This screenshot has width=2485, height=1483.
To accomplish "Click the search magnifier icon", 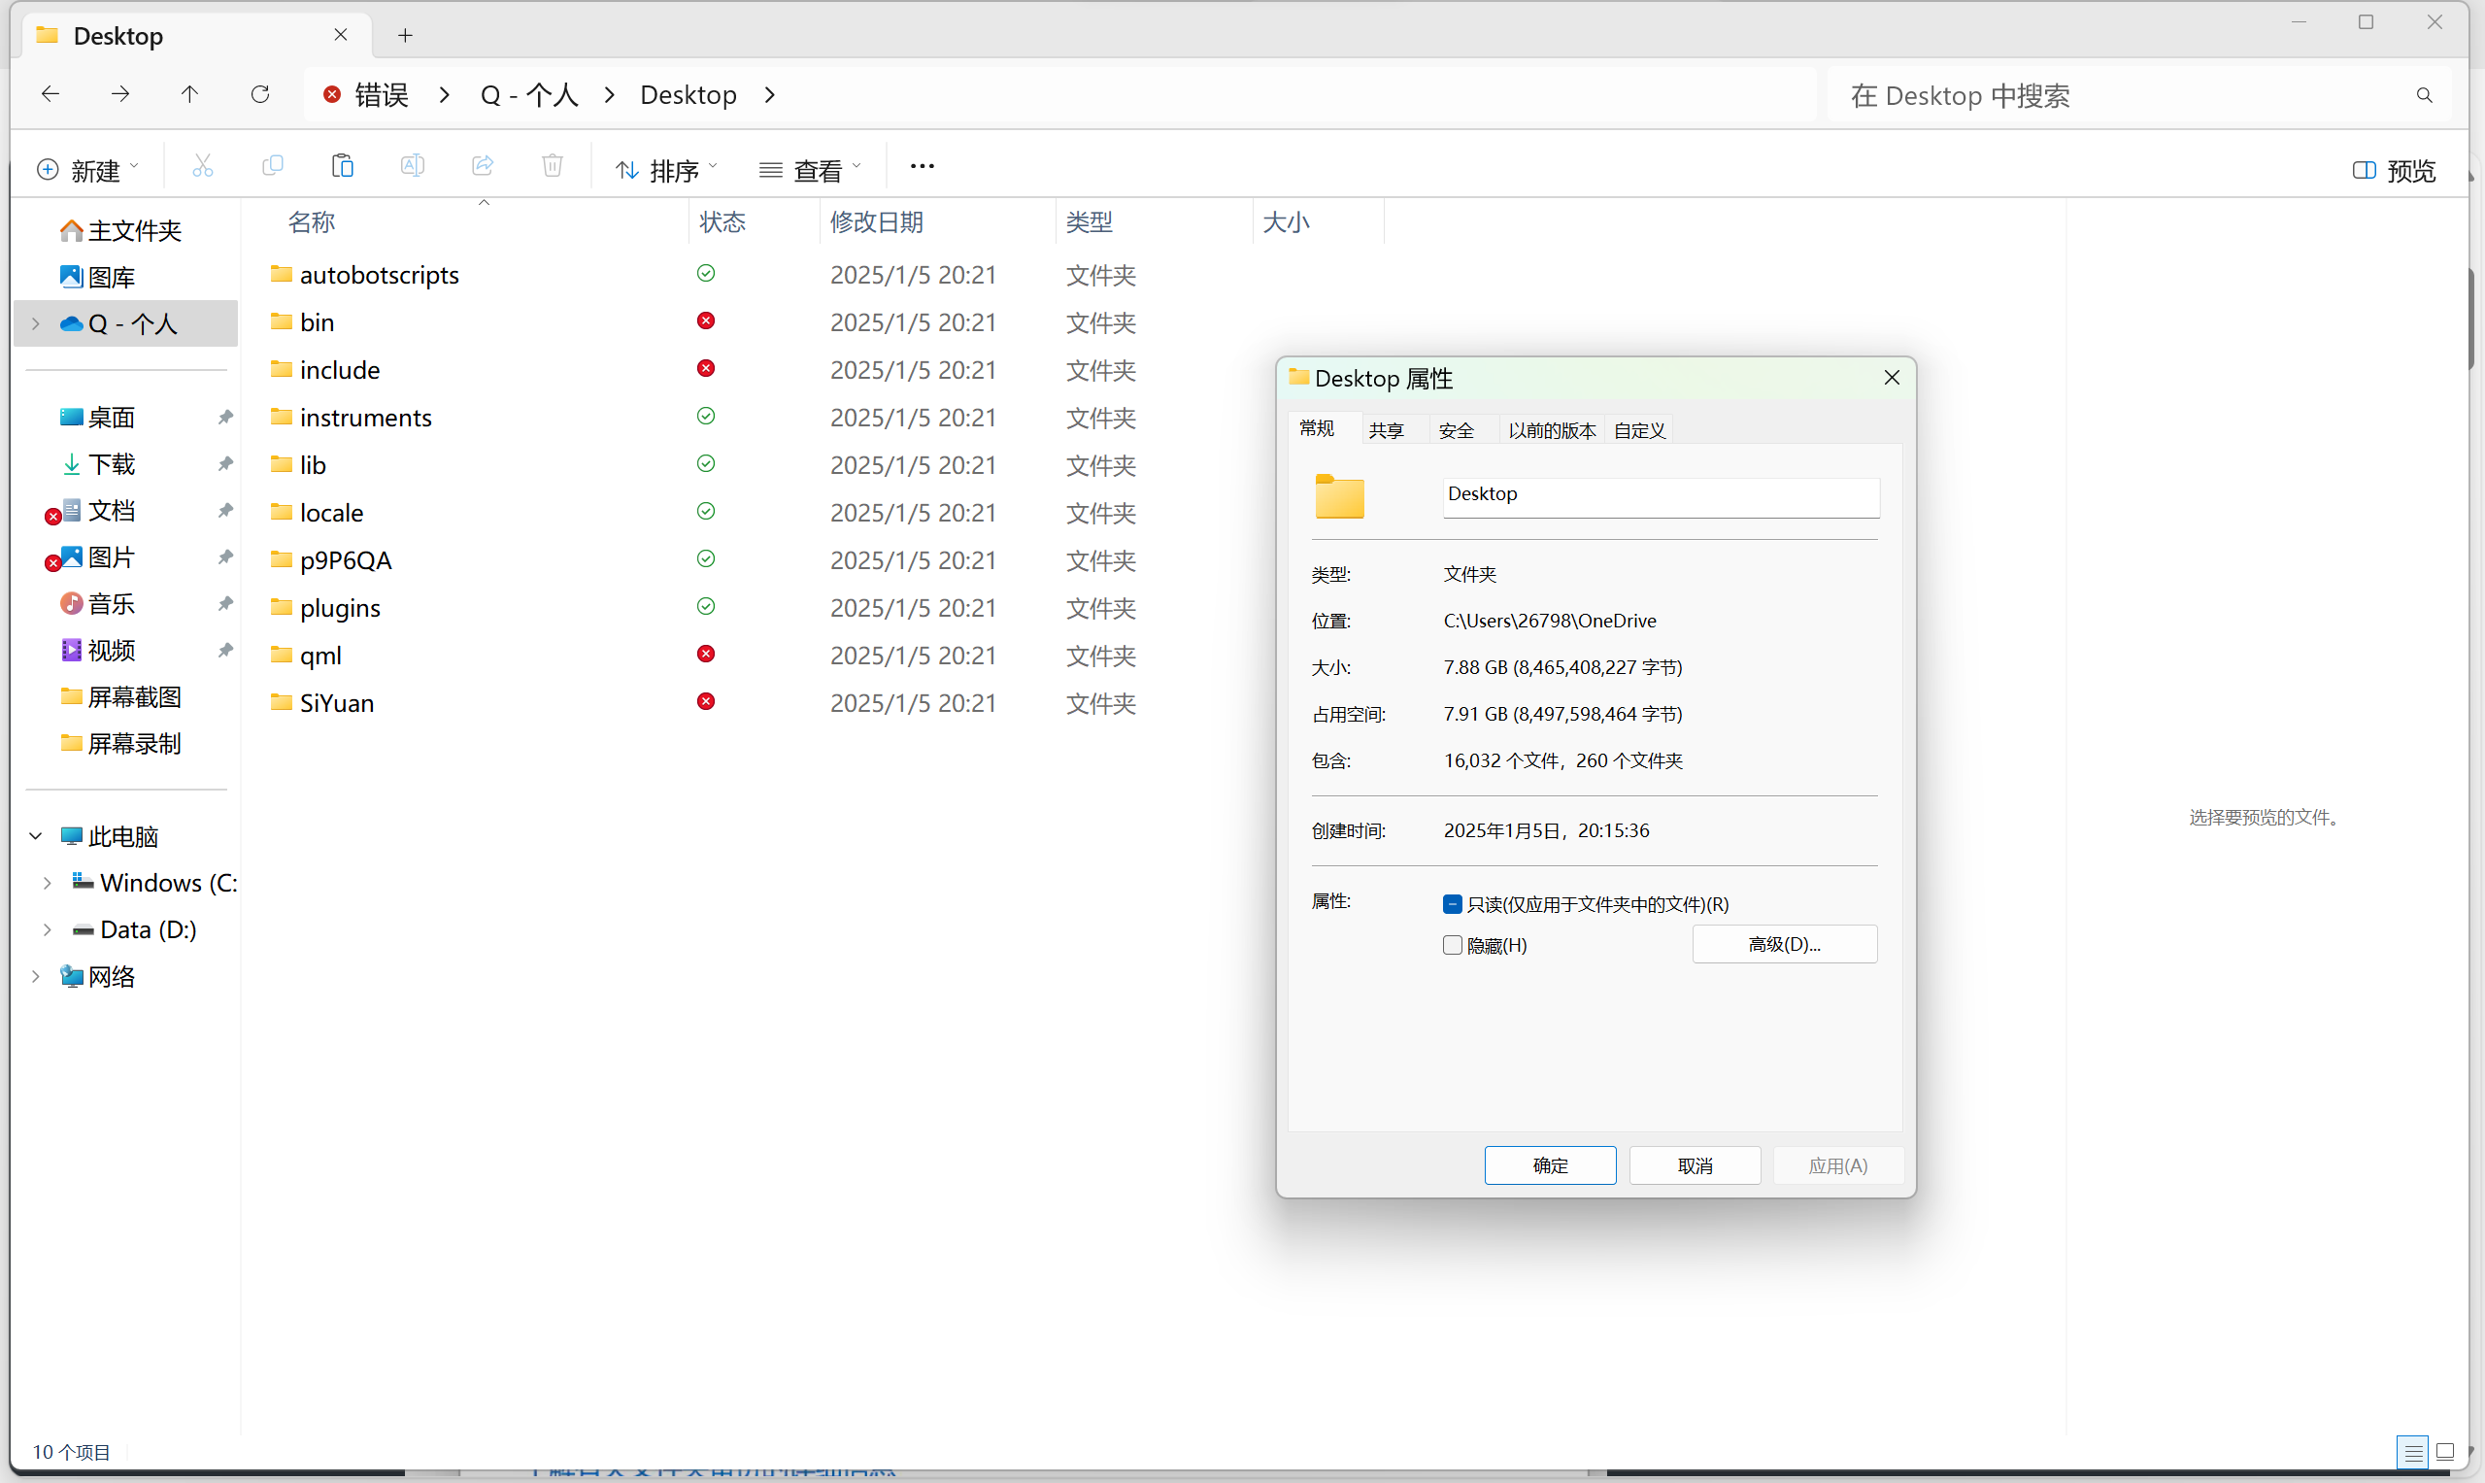I will (2423, 95).
